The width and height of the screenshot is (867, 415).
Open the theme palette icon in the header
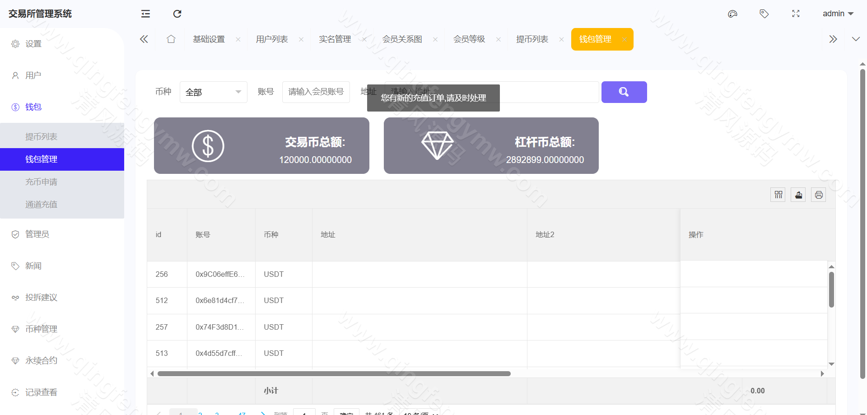click(x=732, y=14)
